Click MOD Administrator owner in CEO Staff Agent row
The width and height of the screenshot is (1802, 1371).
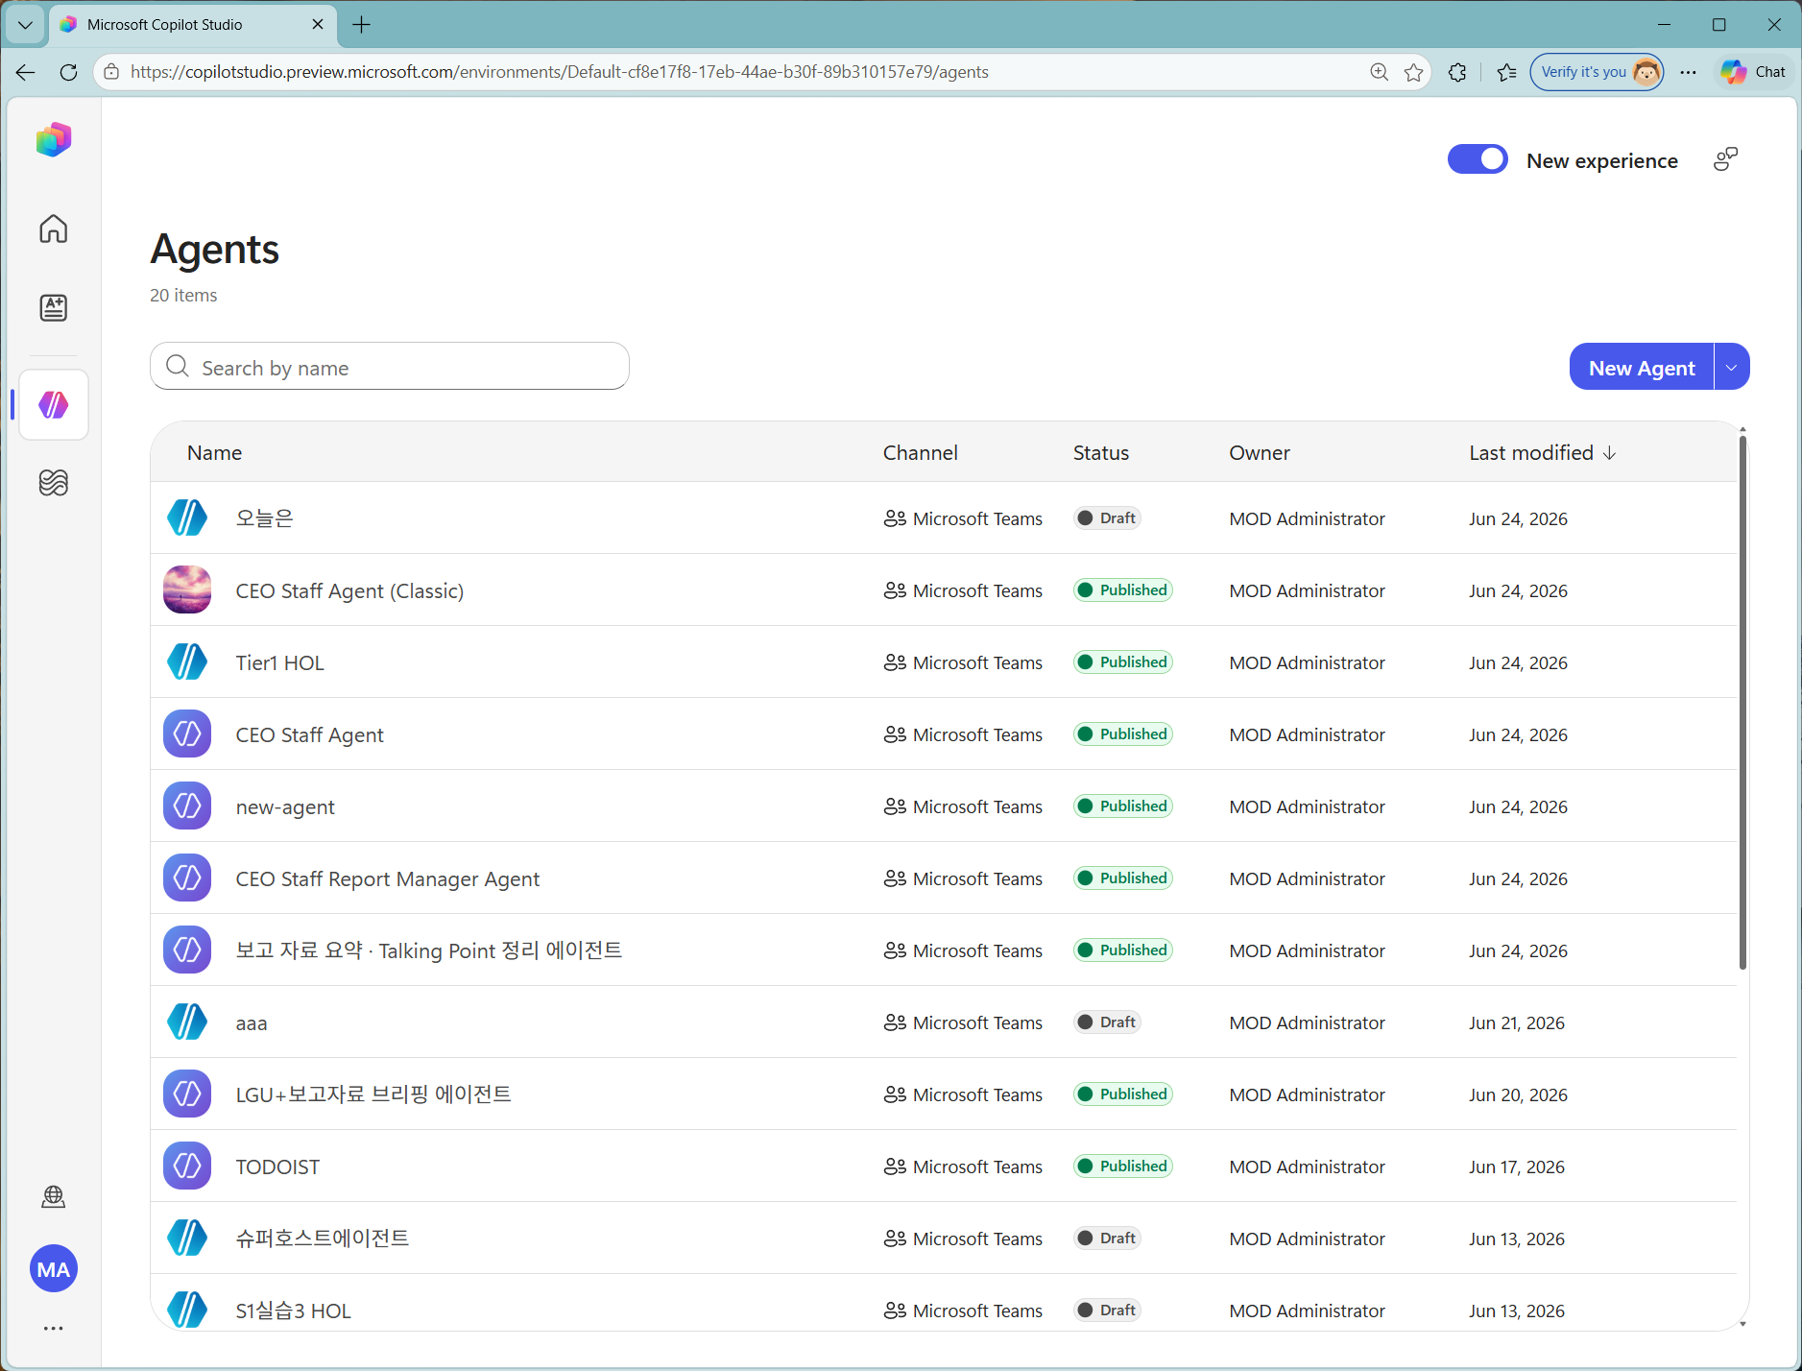pos(1308,735)
